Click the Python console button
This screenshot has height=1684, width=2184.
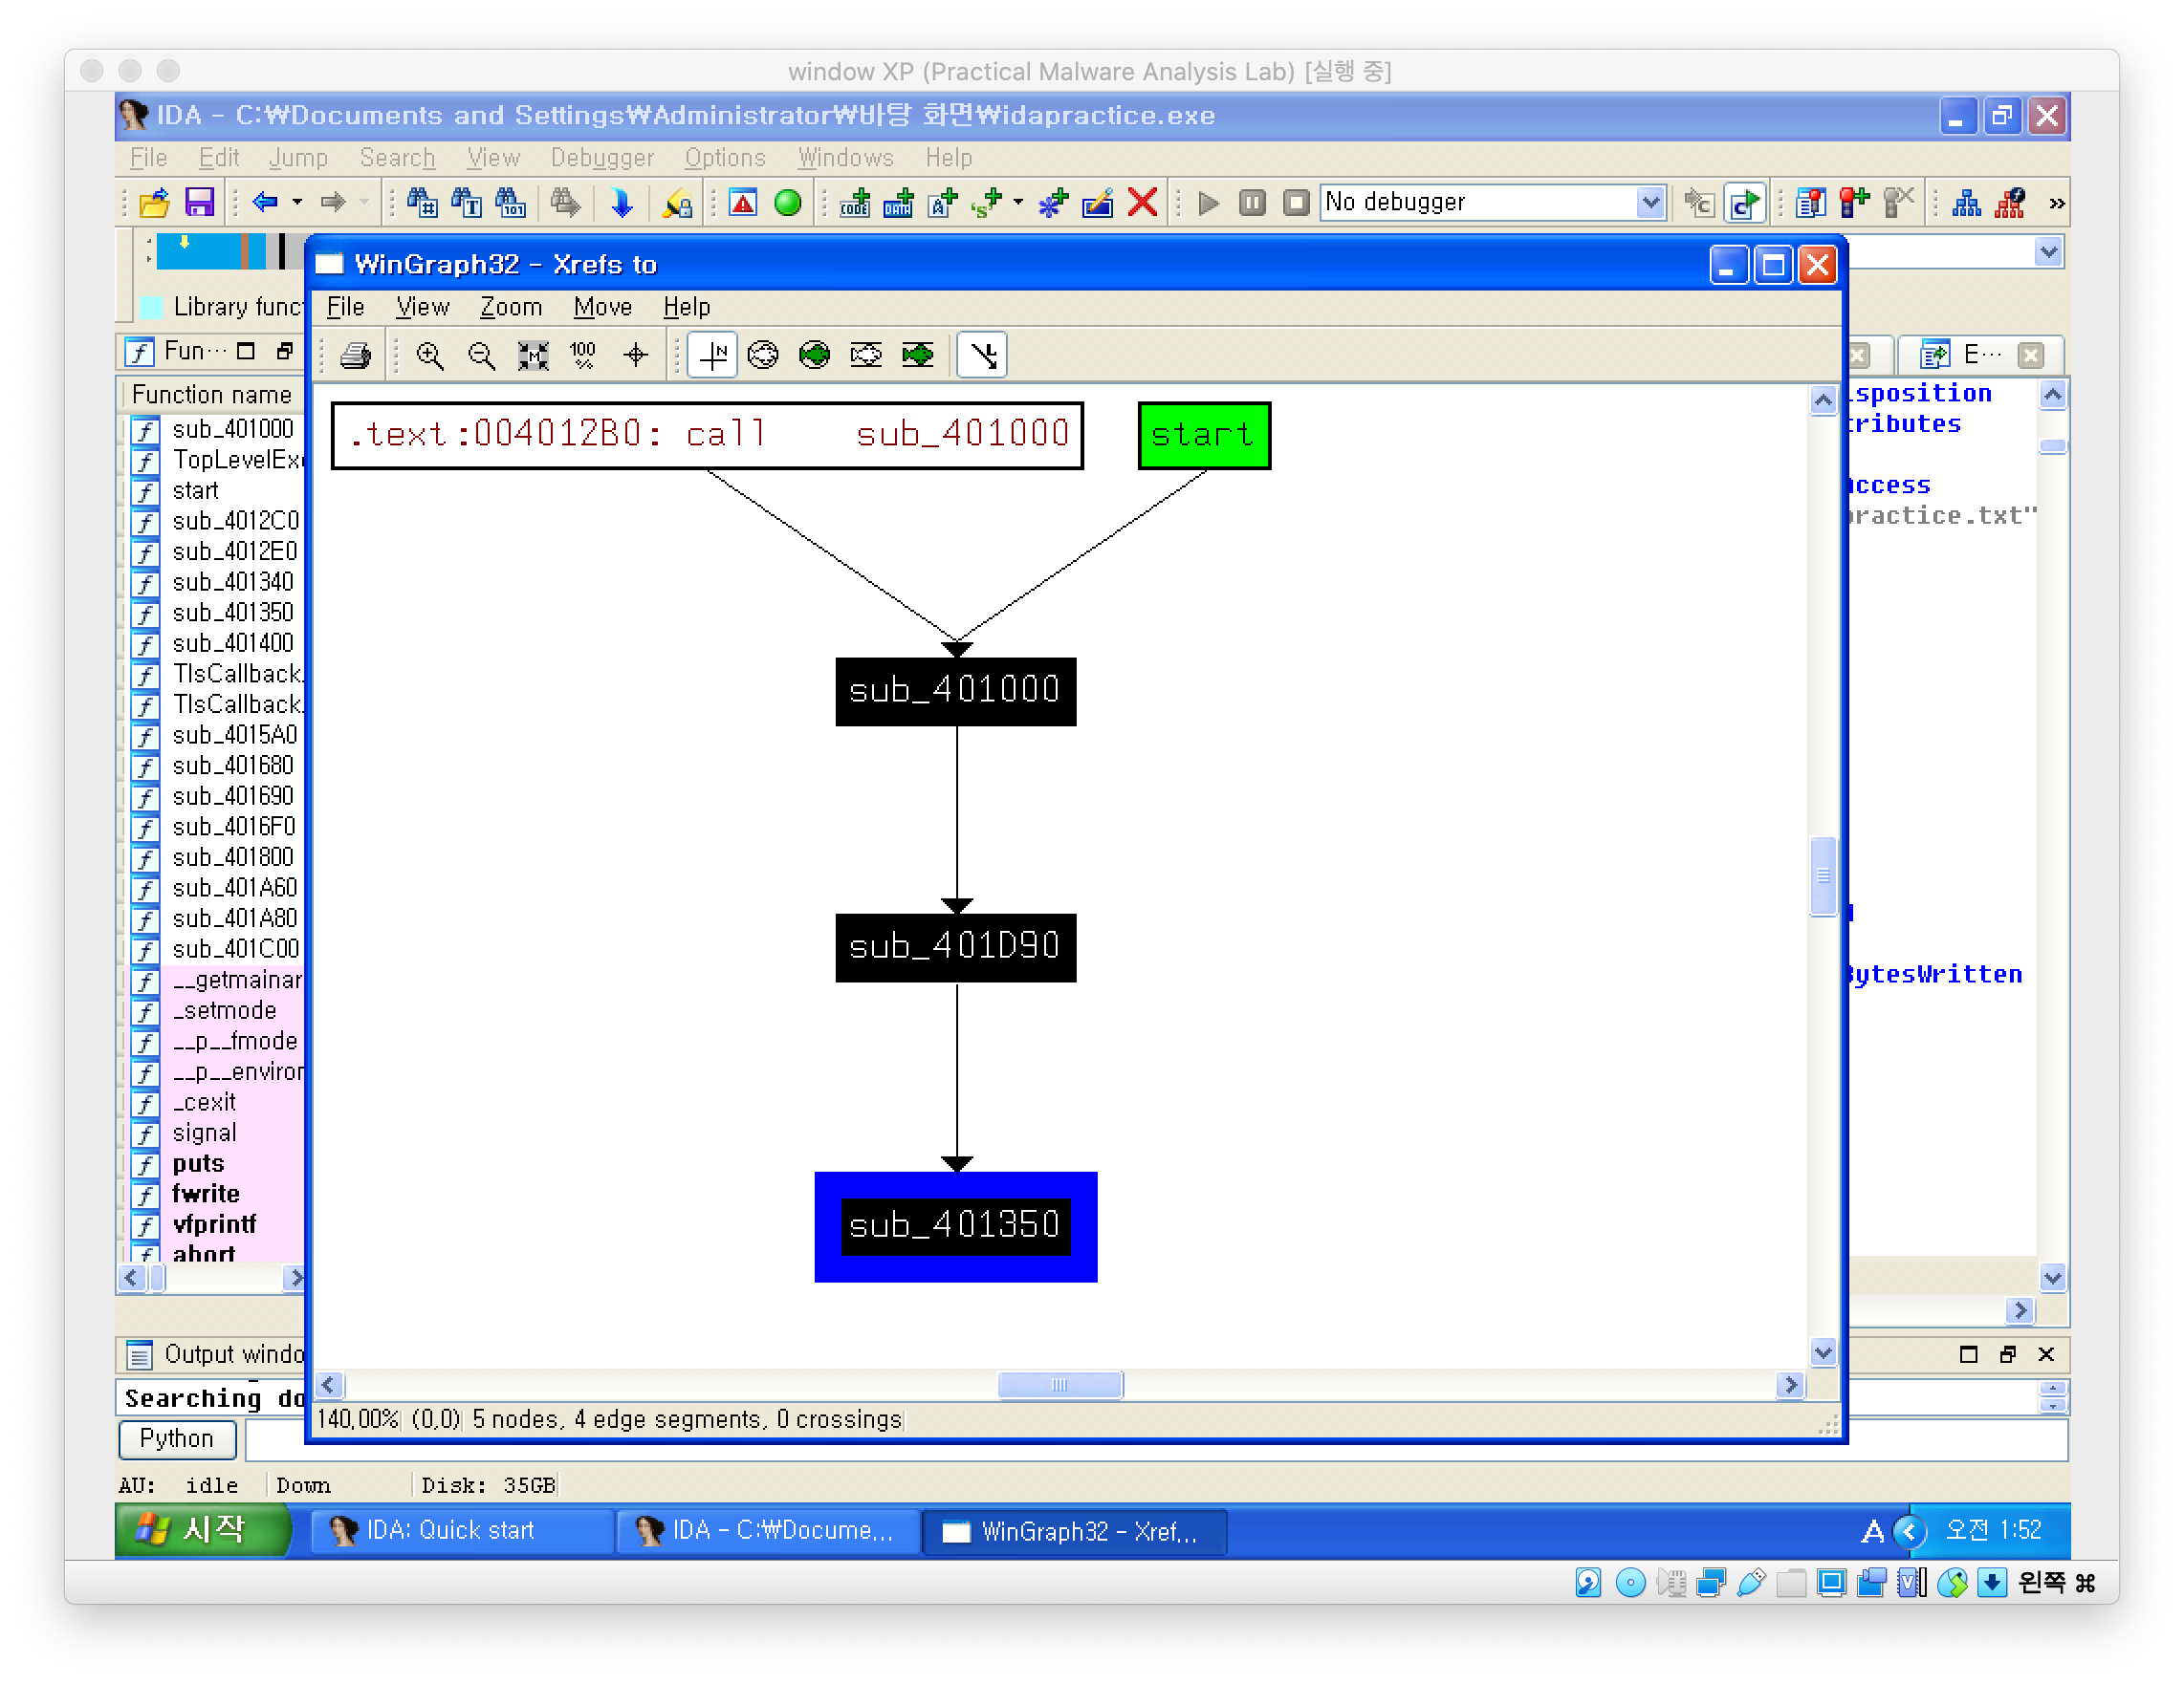tap(177, 1439)
